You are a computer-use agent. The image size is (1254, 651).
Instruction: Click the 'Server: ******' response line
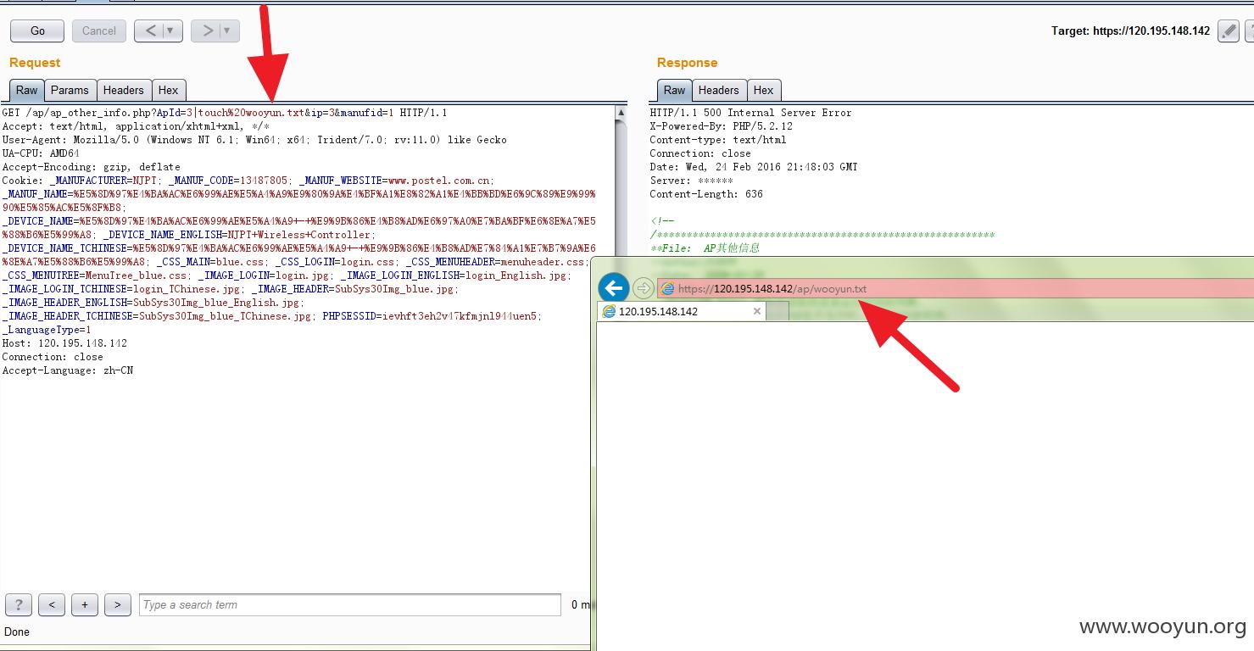(x=691, y=181)
